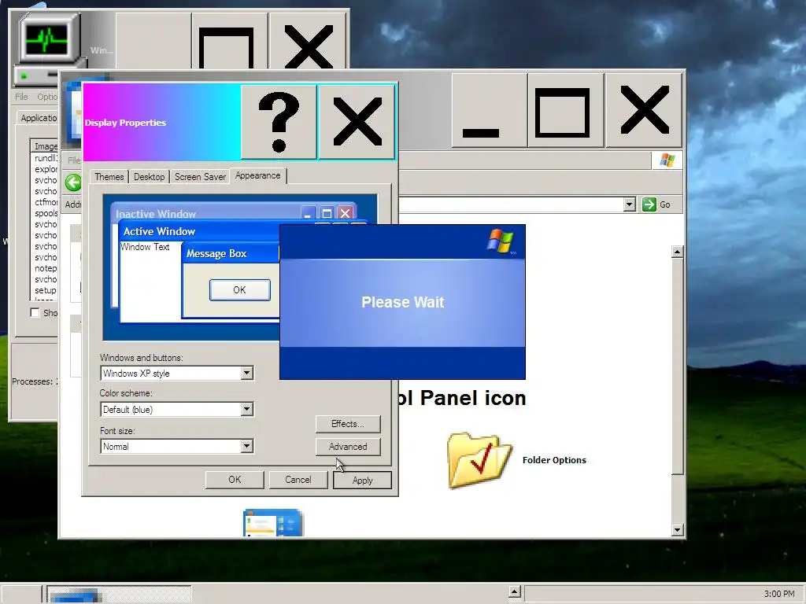The width and height of the screenshot is (806, 604).
Task: Click the Control Panel scrollbar up arrow
Action: pos(678,252)
